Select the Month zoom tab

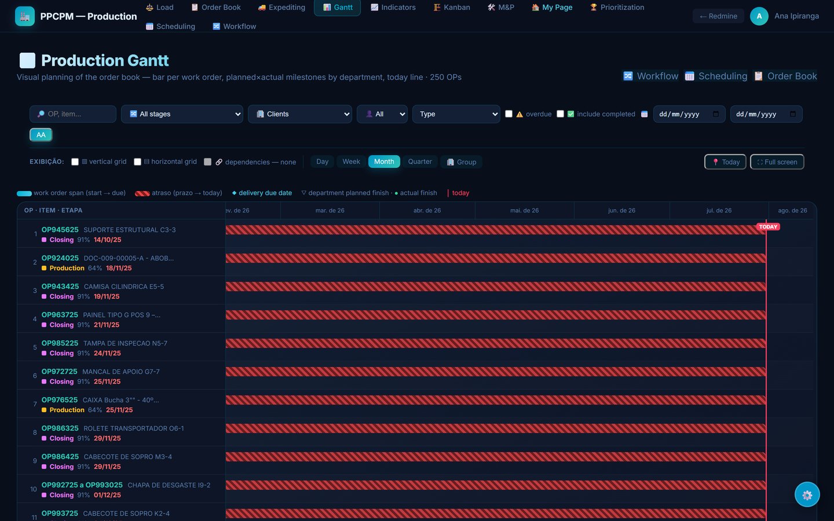click(x=384, y=162)
